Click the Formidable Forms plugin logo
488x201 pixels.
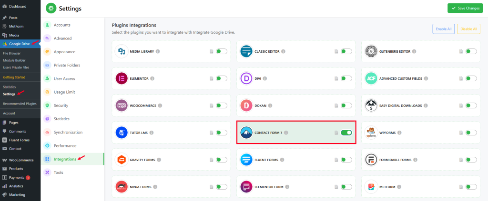(371, 160)
